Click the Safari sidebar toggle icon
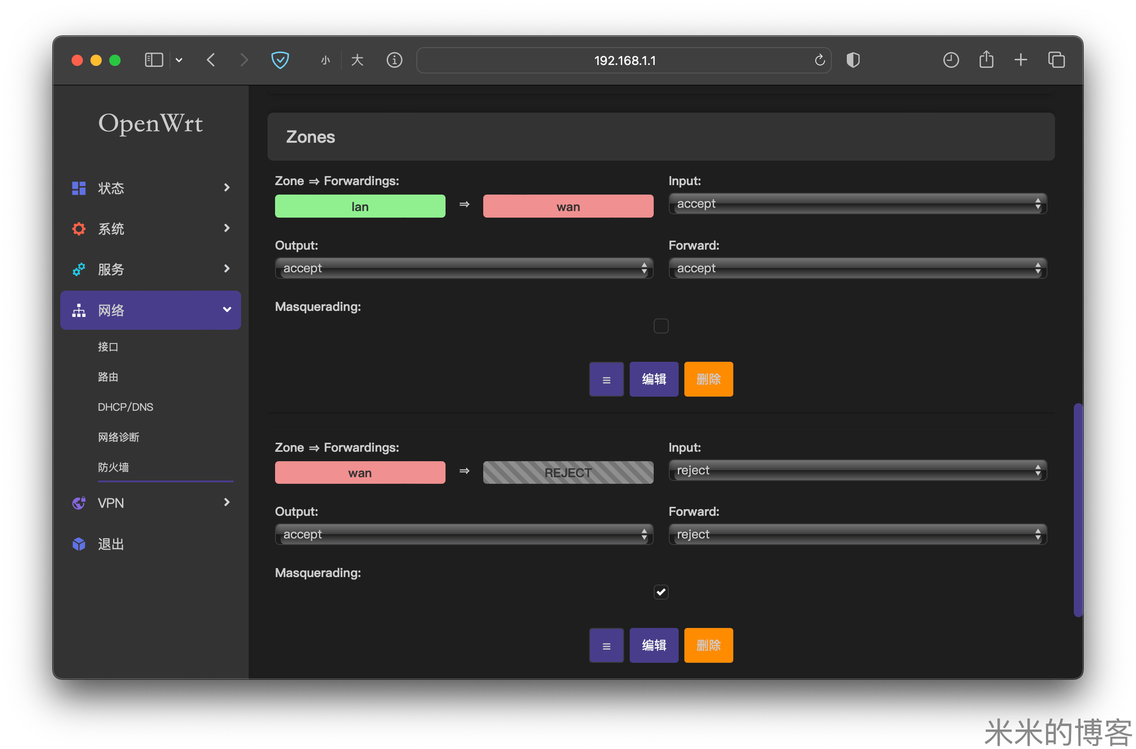The image size is (1136, 749). (154, 60)
